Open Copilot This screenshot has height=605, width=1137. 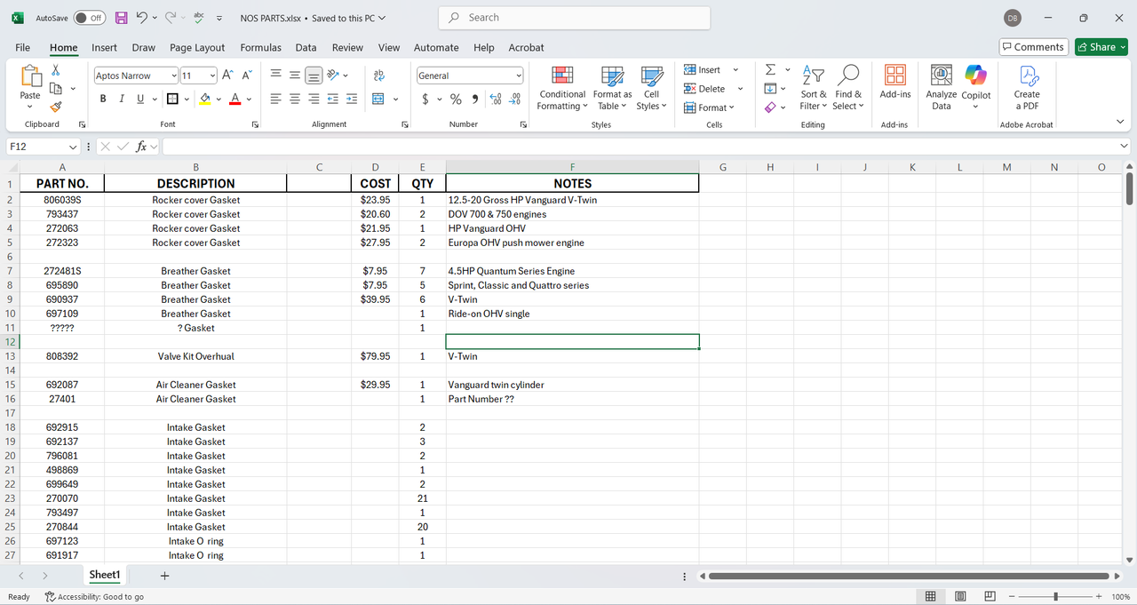click(976, 88)
